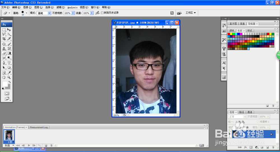Play the animation

[x=29, y=145]
